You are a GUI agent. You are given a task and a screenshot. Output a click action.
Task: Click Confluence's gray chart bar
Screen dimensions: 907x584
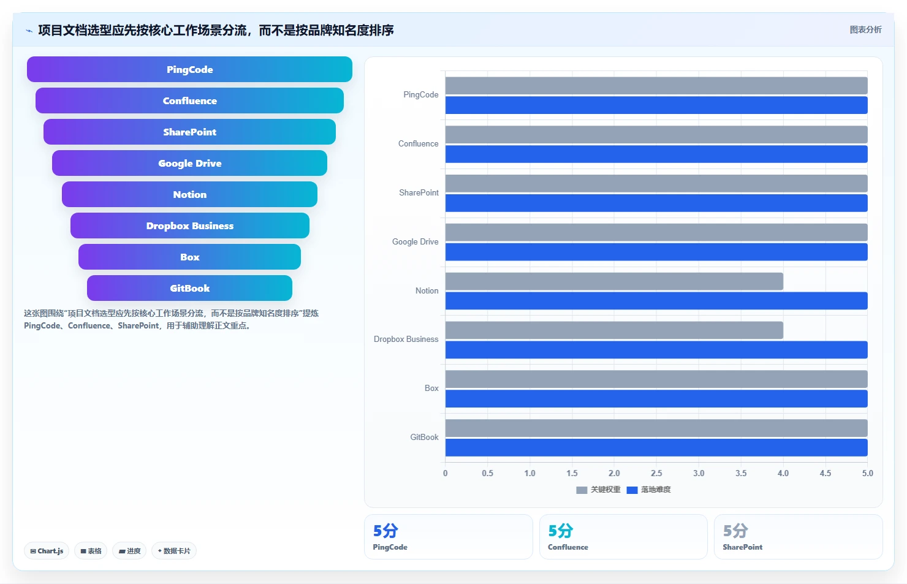click(x=656, y=134)
